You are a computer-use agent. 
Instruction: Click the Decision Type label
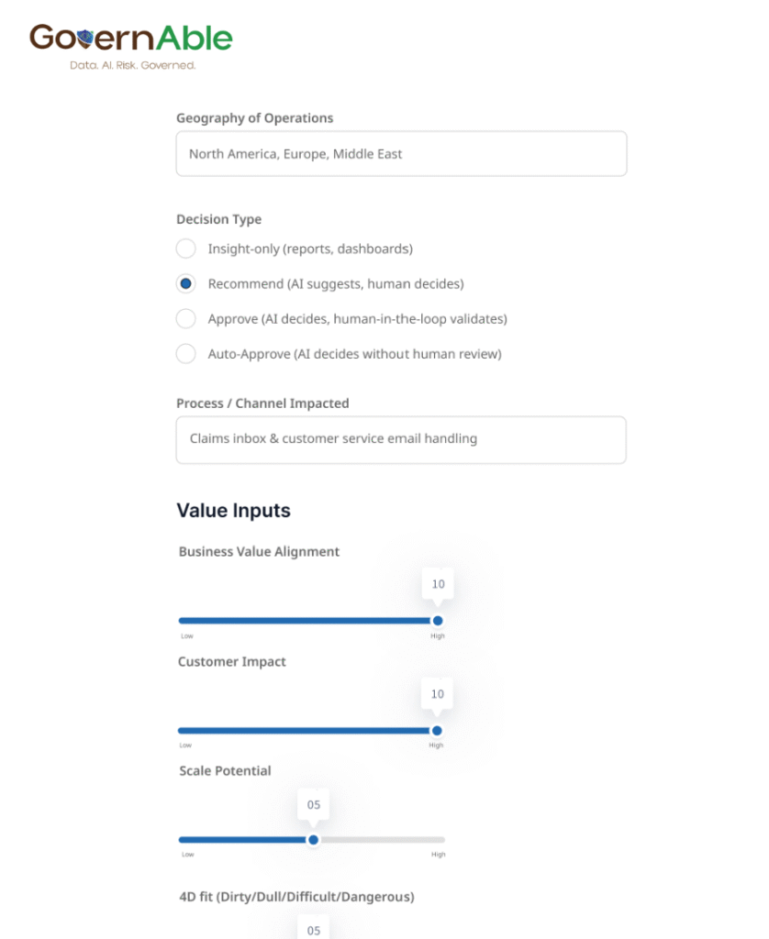218,219
